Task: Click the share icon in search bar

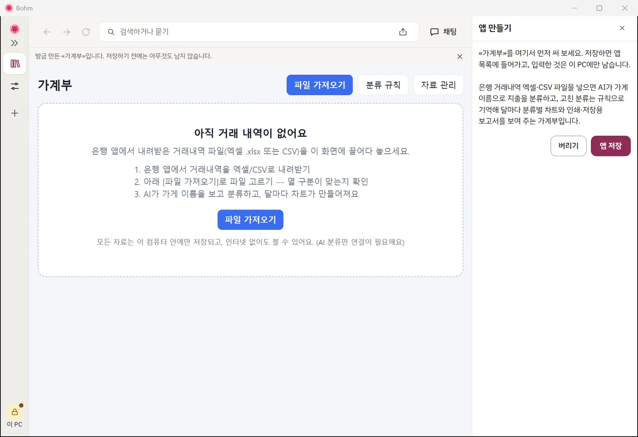Action: click(x=403, y=32)
